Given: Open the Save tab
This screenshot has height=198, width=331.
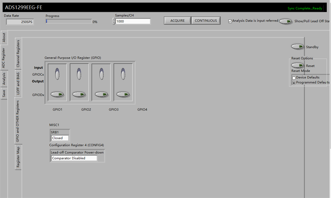Looking at the screenshot, I should tap(4, 93).
